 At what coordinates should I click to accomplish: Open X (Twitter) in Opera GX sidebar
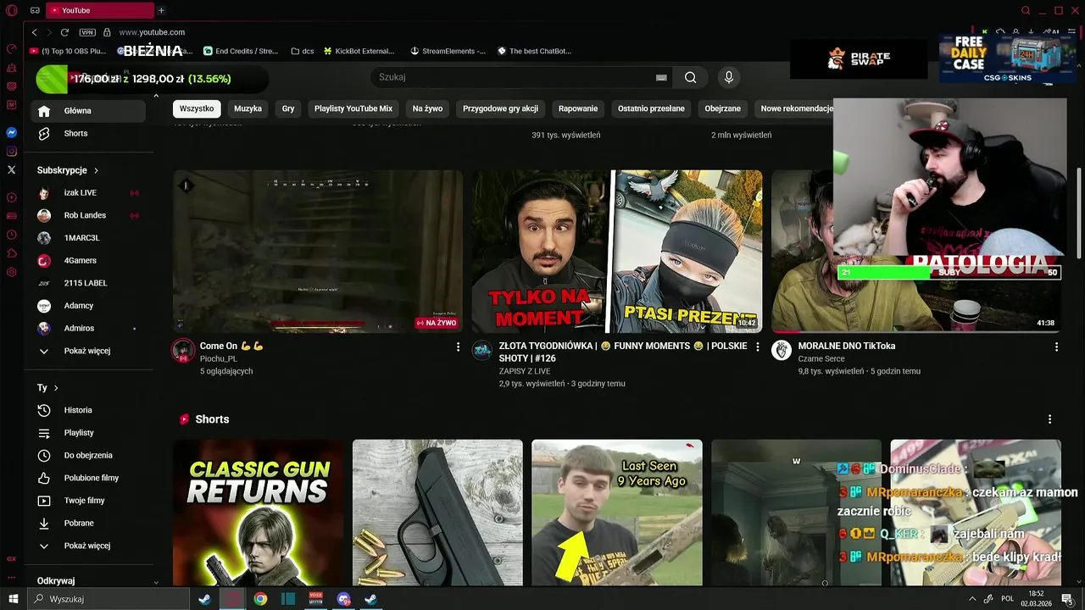click(12, 170)
